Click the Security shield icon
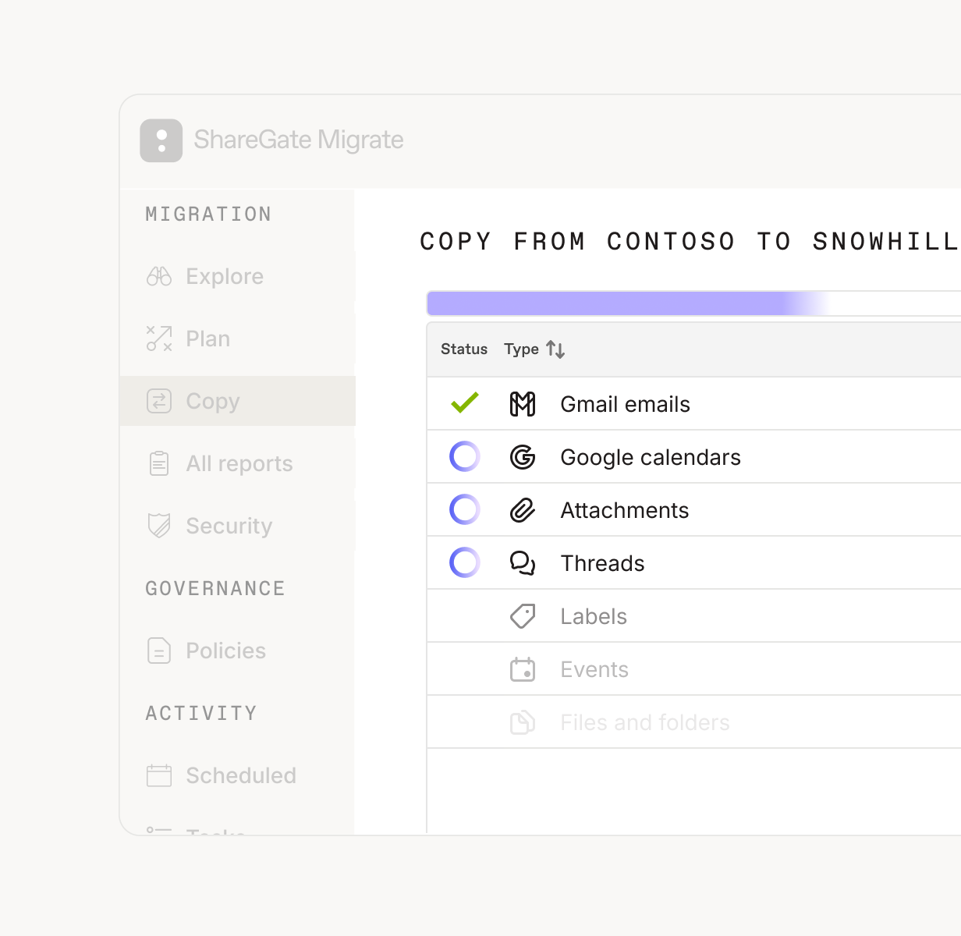The image size is (961, 936). (x=159, y=526)
